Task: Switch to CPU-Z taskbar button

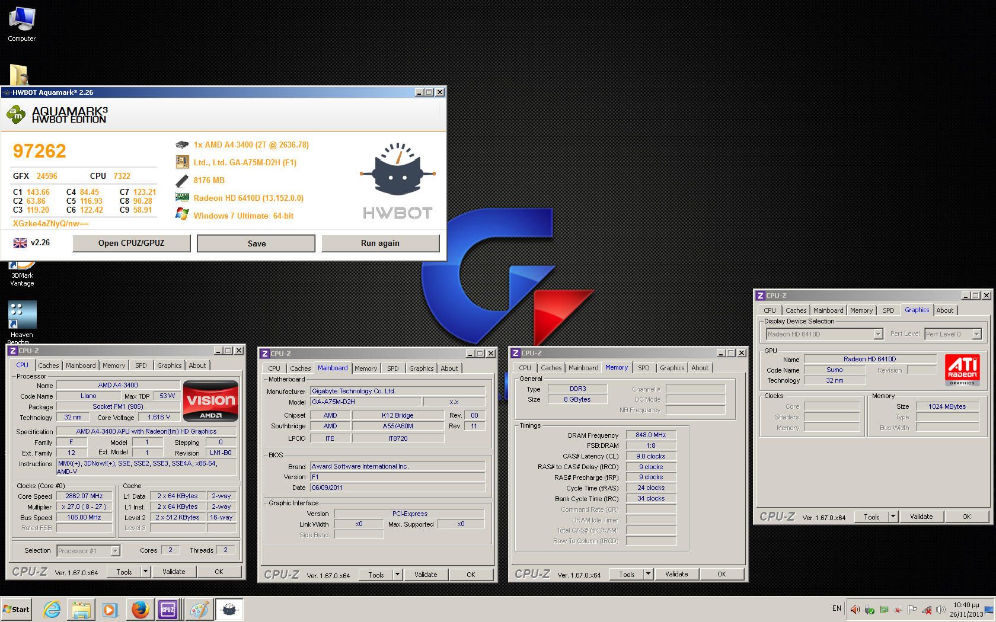Action: 168,609
